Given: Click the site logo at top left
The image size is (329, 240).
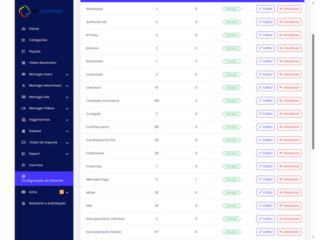Looking at the screenshot, I should [x=41, y=11].
